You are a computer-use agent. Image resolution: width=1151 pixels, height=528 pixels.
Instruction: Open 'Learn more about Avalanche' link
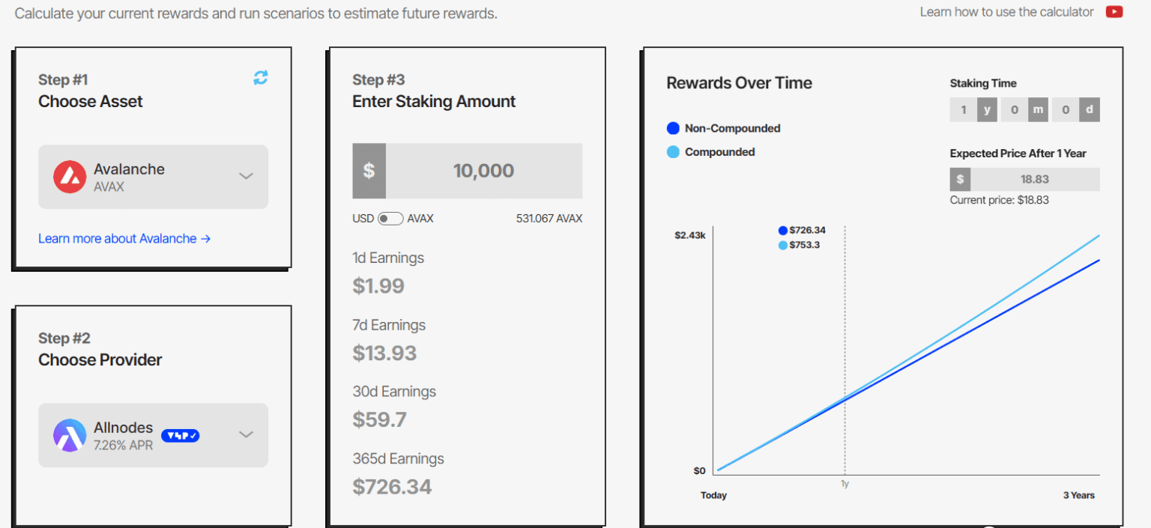click(x=124, y=238)
